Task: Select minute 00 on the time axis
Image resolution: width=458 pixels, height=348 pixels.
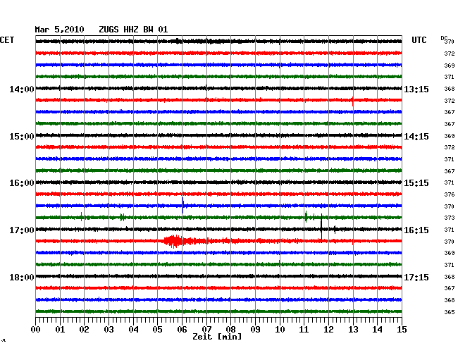Action: [36, 329]
